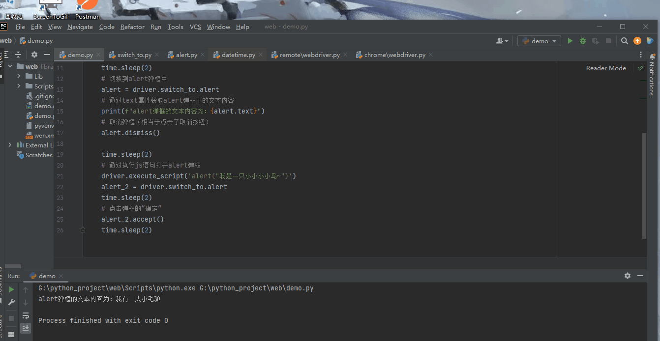The width and height of the screenshot is (660, 341).
Task: Run the demo configuration with green play button
Action: coord(570,41)
